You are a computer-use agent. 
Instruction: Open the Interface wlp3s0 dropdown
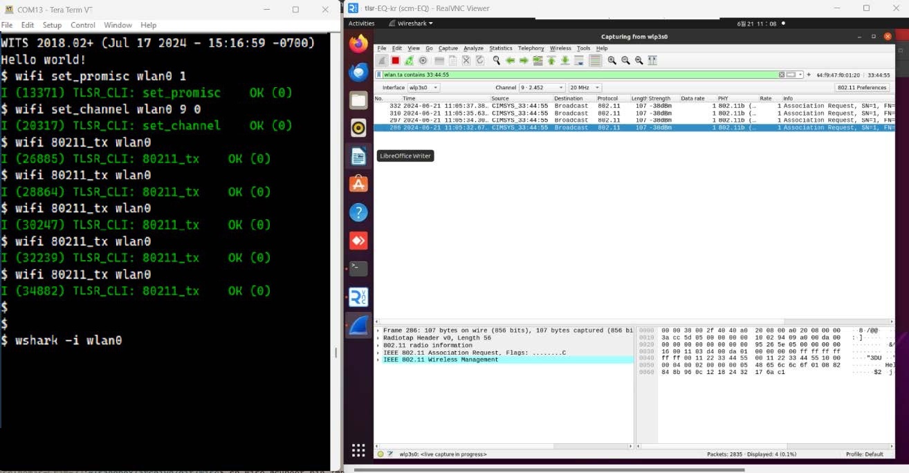423,88
